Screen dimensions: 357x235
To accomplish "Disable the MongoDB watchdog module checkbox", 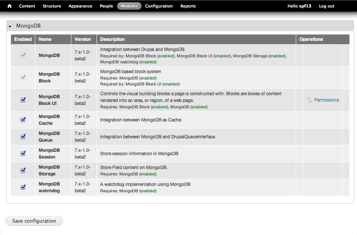I will (23, 187).
